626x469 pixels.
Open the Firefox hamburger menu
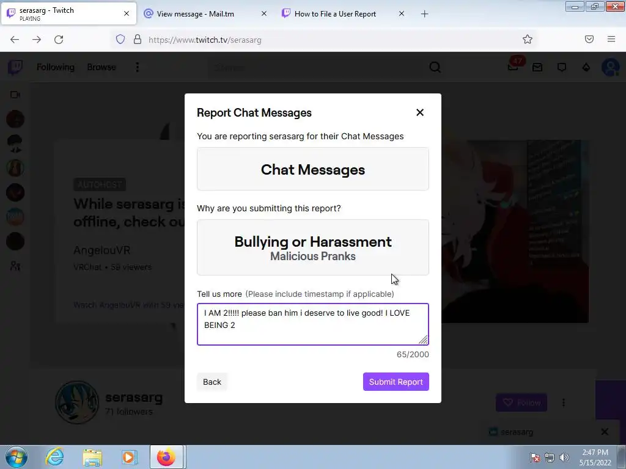(x=611, y=39)
